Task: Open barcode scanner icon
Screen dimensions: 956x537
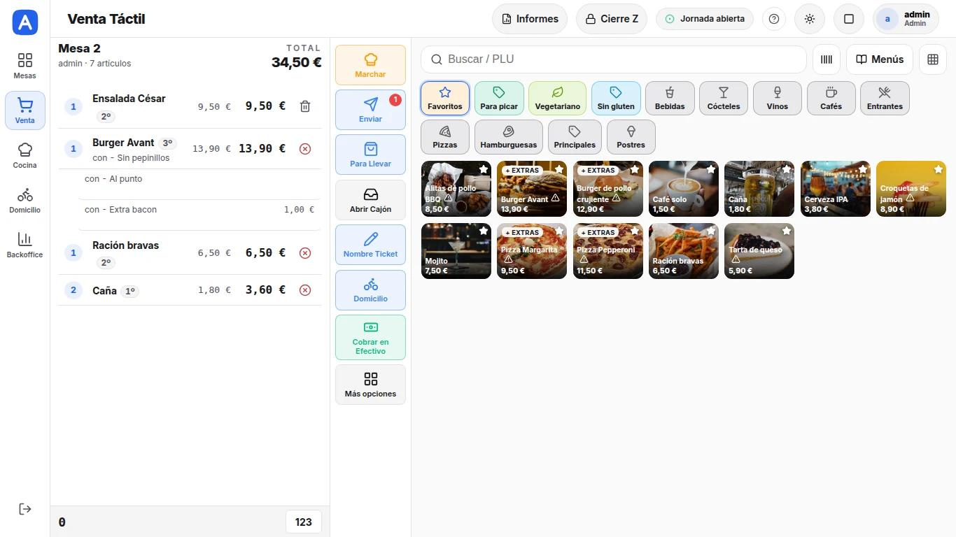Action: coord(827,59)
